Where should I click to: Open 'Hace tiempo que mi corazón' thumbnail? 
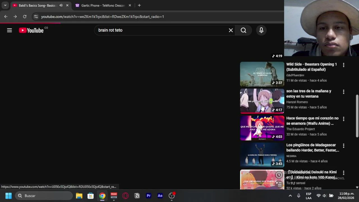coord(262,128)
